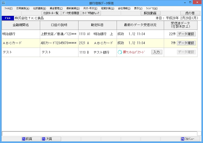Open the 表示(V) menu
The height and width of the screenshot is (143, 203).
[138, 8]
